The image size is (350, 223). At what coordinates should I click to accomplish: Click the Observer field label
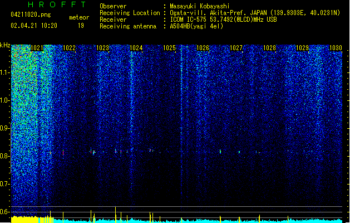[x=113, y=6]
